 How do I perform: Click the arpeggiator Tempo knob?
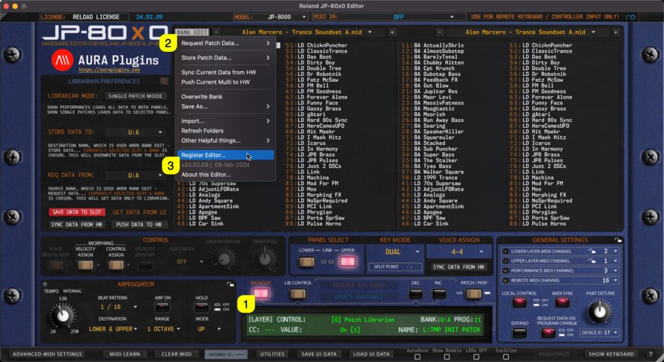63,315
